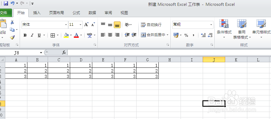Undo the last action

point(12,3)
